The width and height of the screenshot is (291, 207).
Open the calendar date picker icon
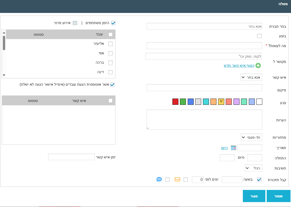pos(234,148)
